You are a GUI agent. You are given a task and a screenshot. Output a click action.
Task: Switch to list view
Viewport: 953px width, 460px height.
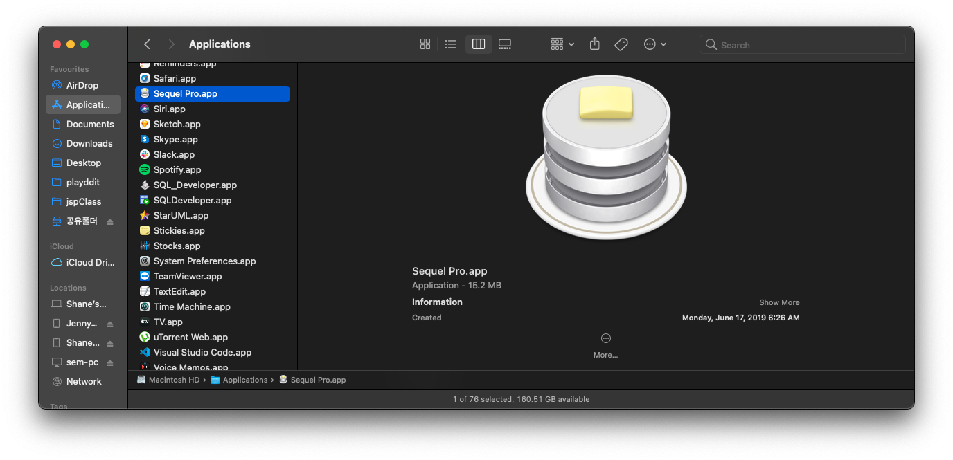tap(451, 44)
